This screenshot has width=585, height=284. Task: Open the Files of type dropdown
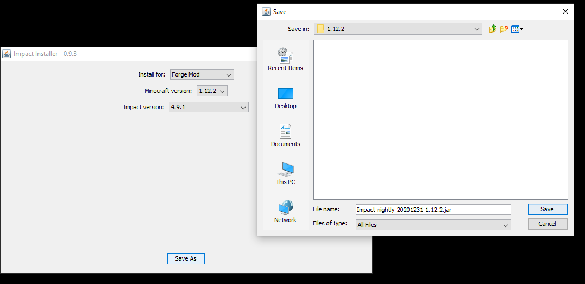click(x=433, y=225)
